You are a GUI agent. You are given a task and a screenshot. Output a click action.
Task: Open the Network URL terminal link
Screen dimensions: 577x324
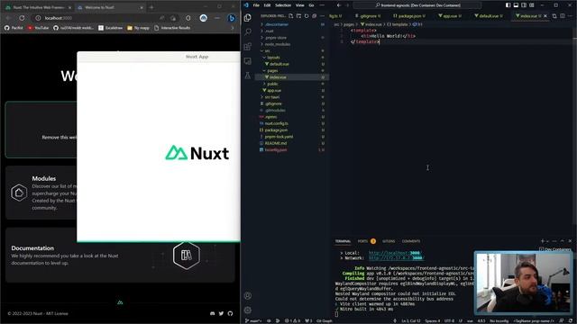[396, 258]
